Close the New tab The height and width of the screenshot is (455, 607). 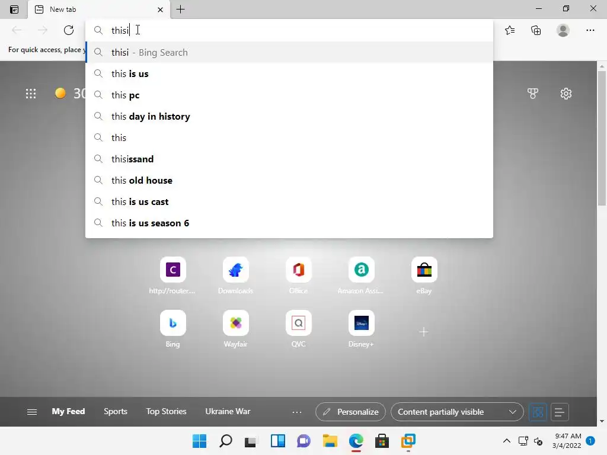point(160,9)
